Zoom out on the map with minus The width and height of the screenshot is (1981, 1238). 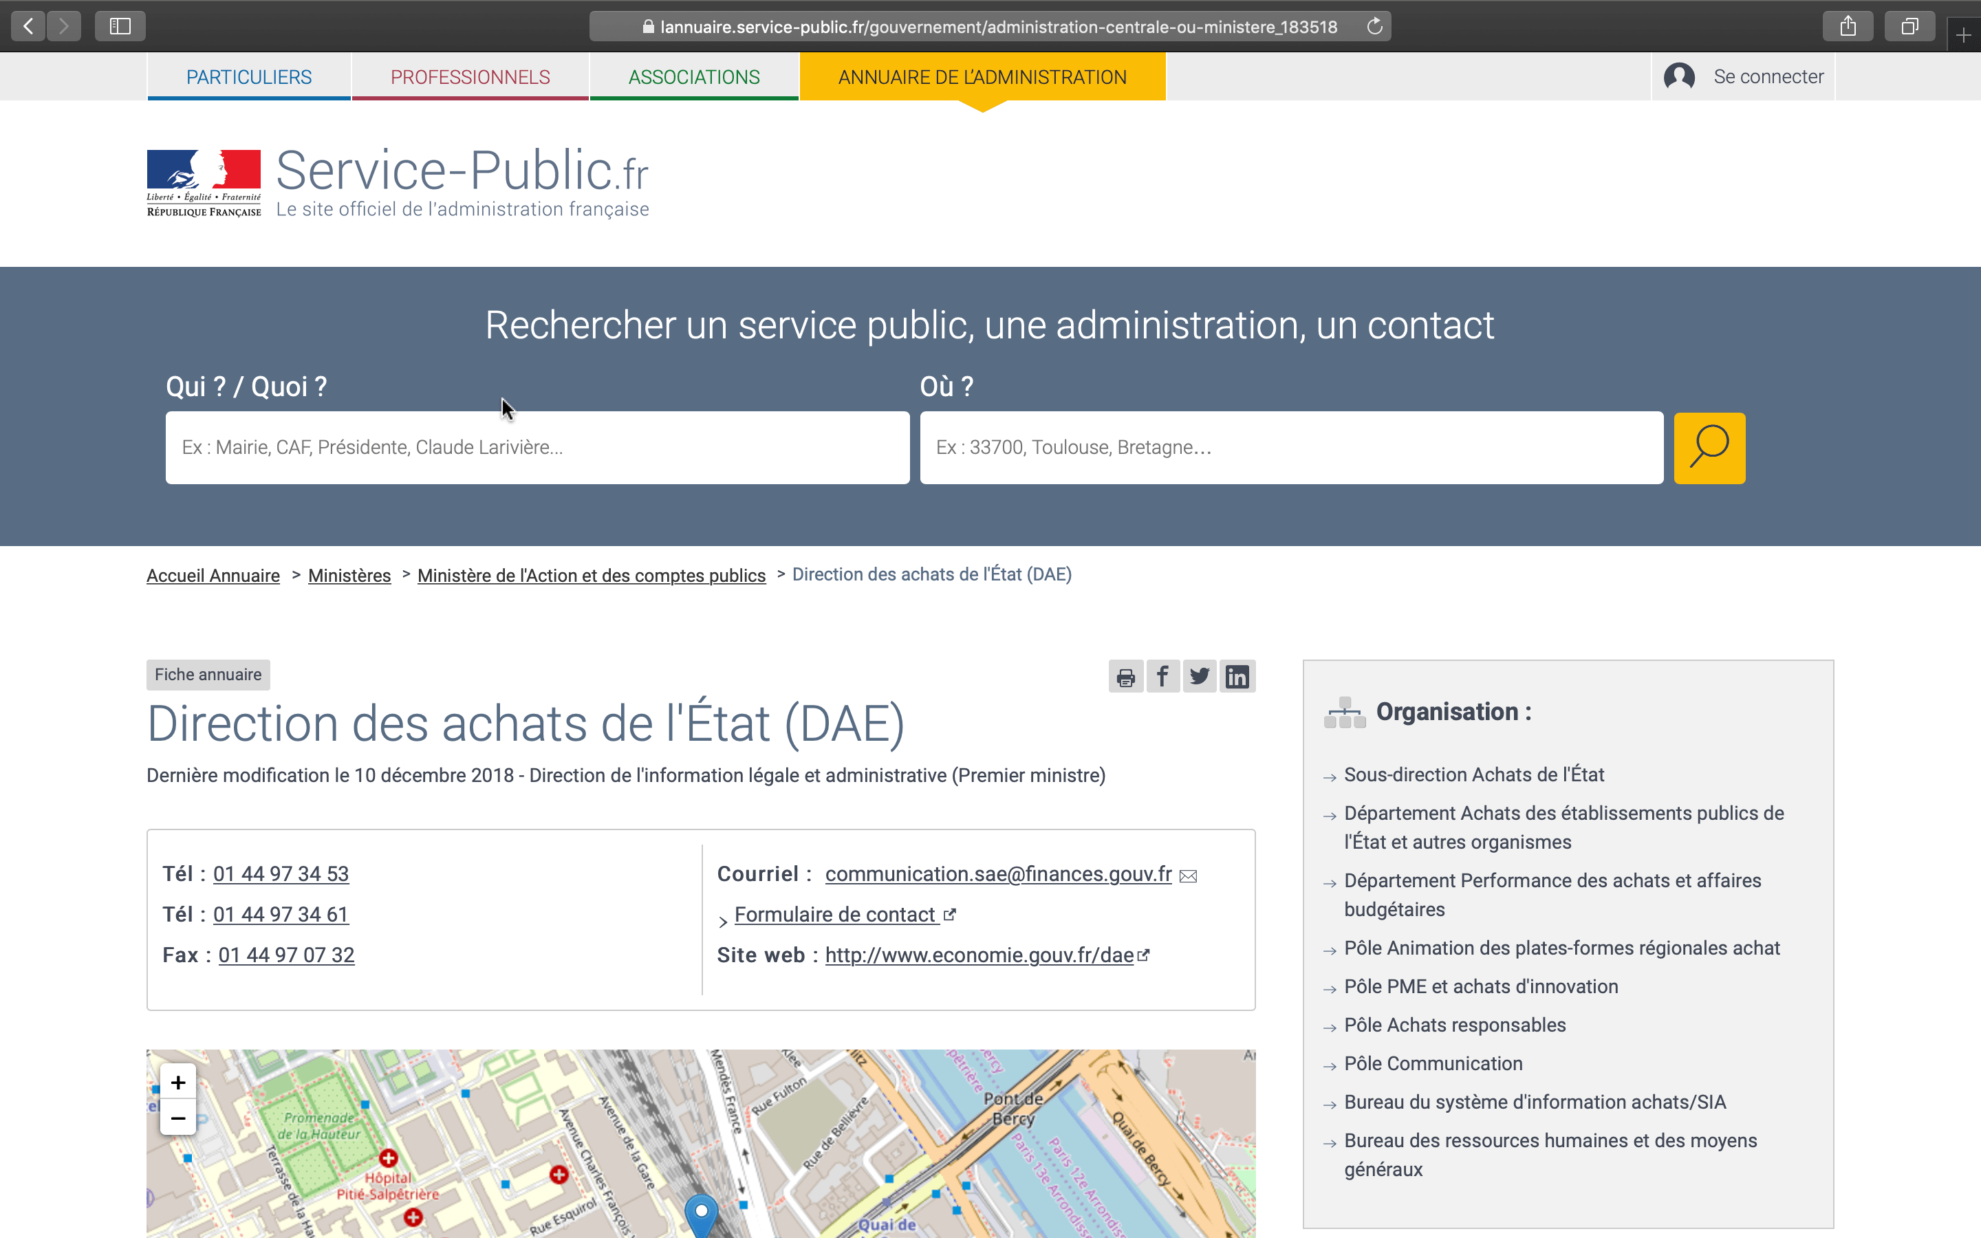pyautogui.click(x=177, y=1118)
